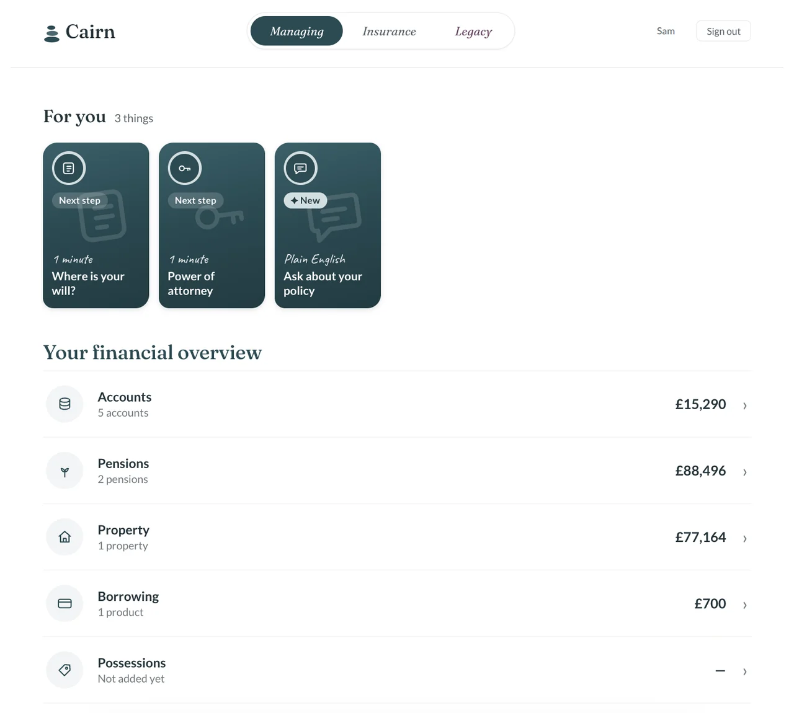794x713 pixels.
Task: Click the Accounts heading
Action: click(x=125, y=397)
